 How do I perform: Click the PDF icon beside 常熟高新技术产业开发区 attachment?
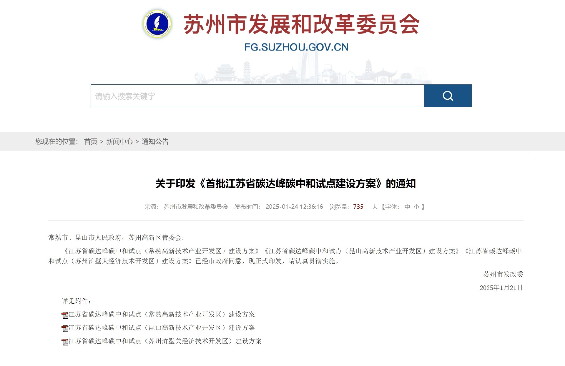(65, 315)
